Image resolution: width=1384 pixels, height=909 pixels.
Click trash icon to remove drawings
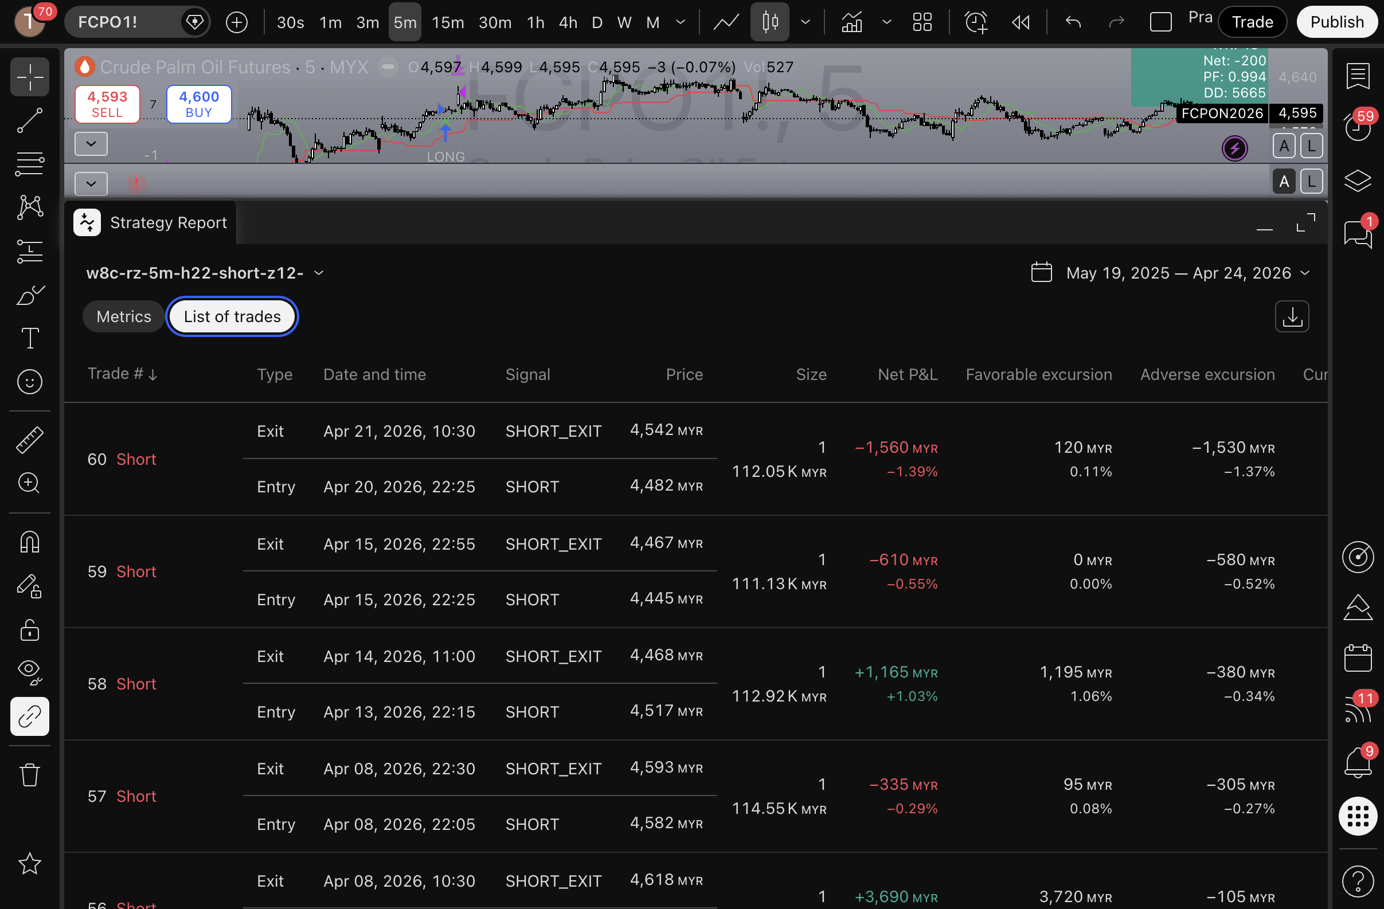click(x=29, y=775)
